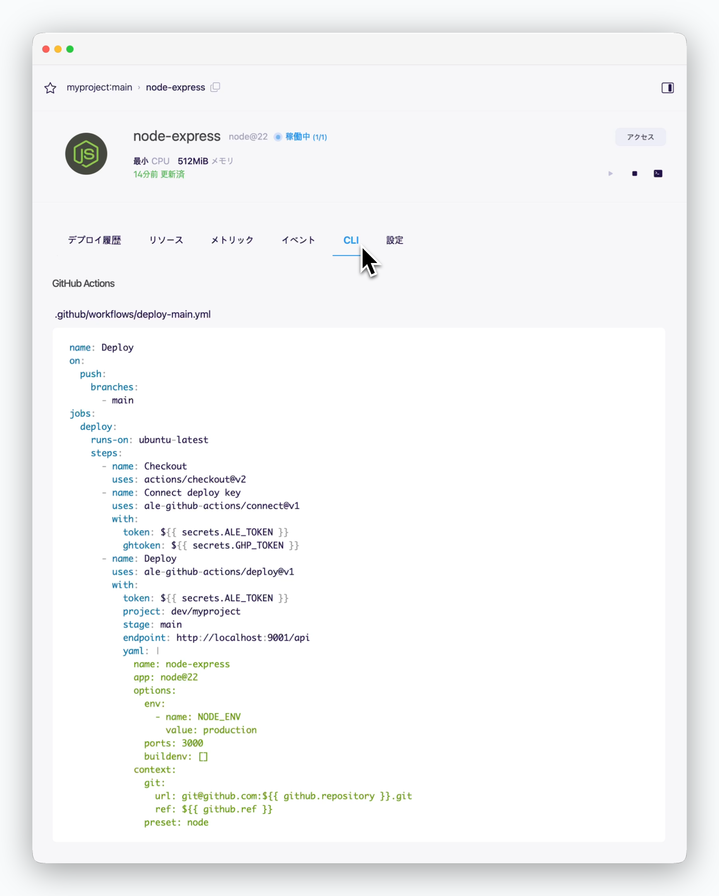Click the 'runs-on: ubuntu-latest' line
Viewport: 719px width, 896px height.
150,440
